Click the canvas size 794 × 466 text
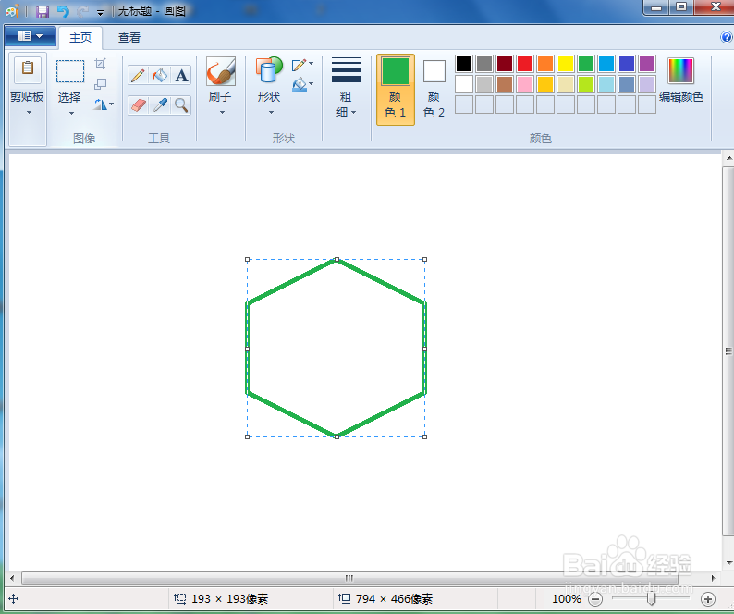734x614 pixels. coord(394,598)
